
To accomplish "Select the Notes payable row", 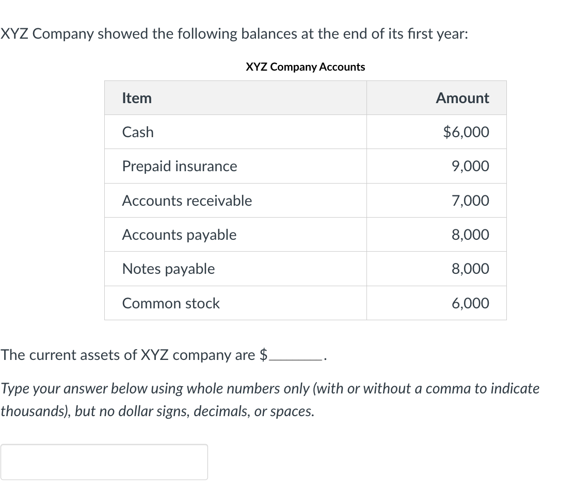I will [168, 269].
